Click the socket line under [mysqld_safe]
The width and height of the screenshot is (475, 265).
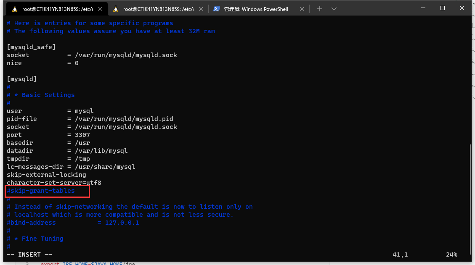(x=92, y=55)
